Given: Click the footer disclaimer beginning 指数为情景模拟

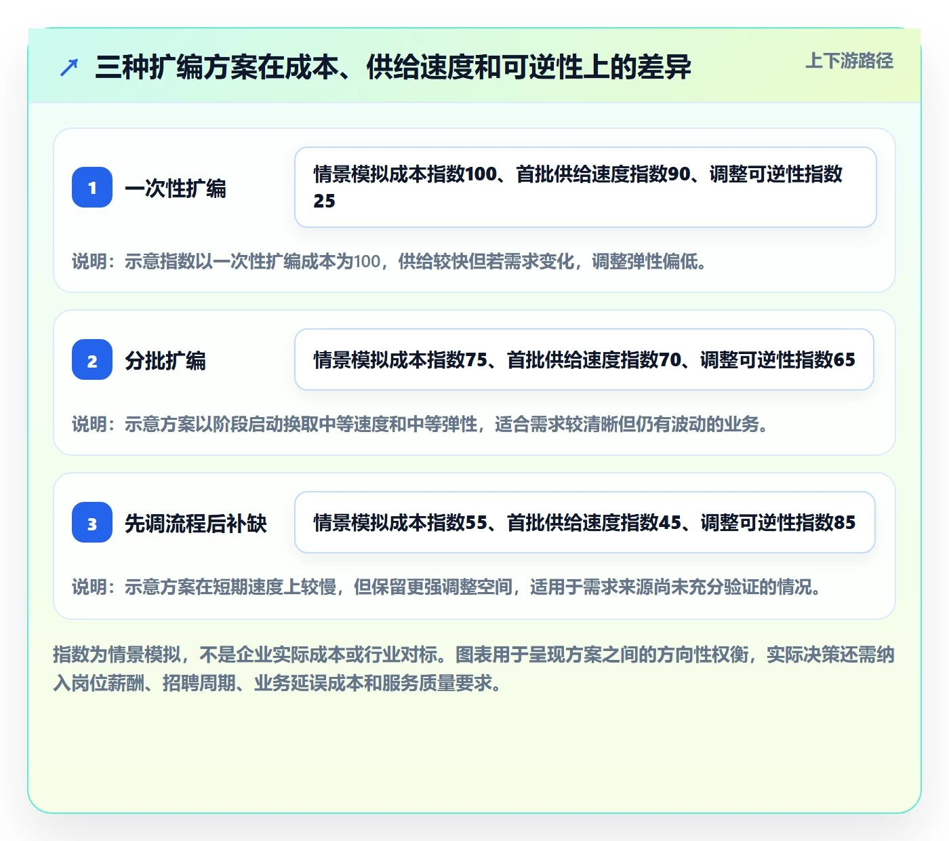Looking at the screenshot, I should pos(474,669).
